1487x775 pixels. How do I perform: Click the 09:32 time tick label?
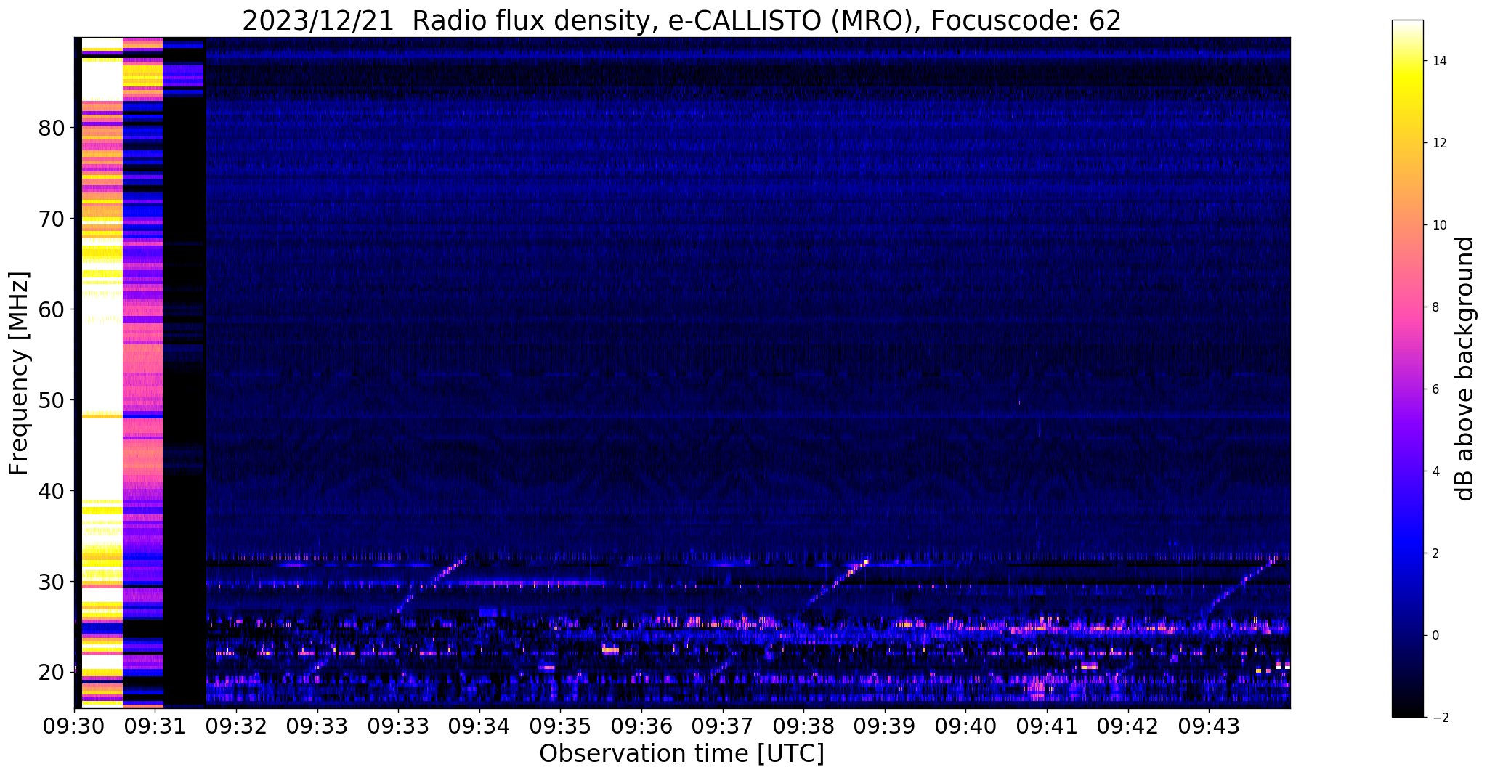[236, 726]
